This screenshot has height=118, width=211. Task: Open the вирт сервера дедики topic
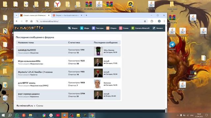[29, 94]
